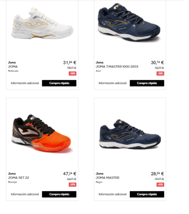The width and height of the screenshot is (189, 214).
Task: Select the JOMA MASTER product title
Action: (x=107, y=178)
